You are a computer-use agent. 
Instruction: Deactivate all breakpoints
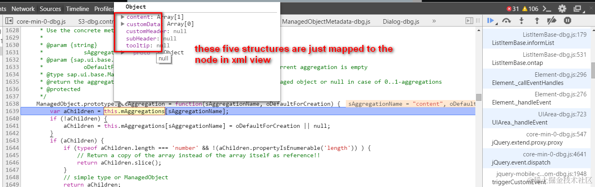pyautogui.click(x=552, y=20)
